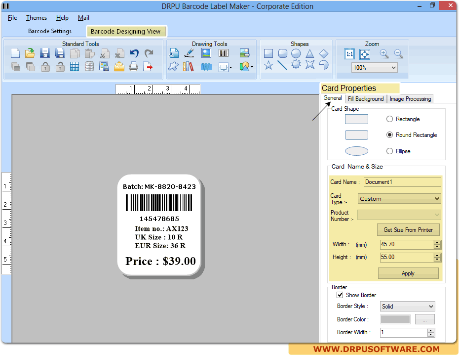Viewport: 459px width, 355px height.
Task: Select the General properties tab
Action: tap(333, 98)
